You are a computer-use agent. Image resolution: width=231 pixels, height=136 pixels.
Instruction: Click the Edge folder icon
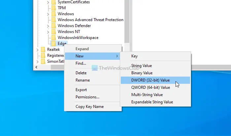click(x=53, y=44)
